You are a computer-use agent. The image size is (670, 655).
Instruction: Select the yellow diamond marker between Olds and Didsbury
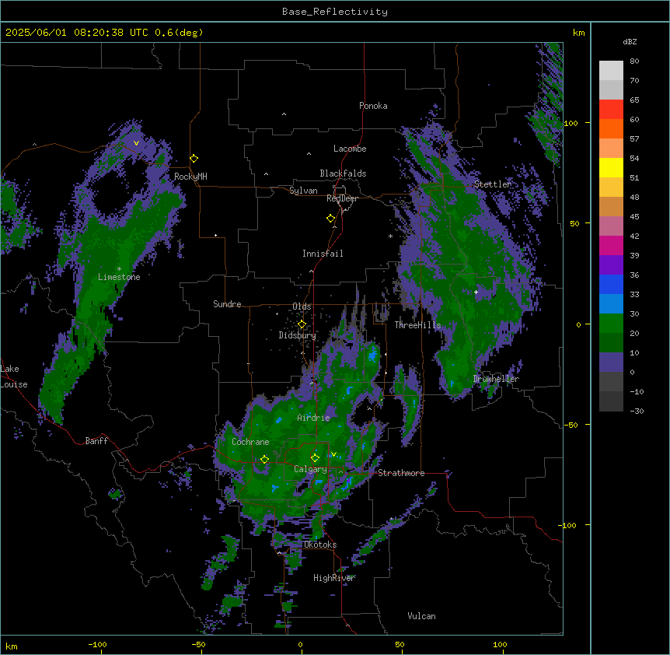[x=302, y=324]
